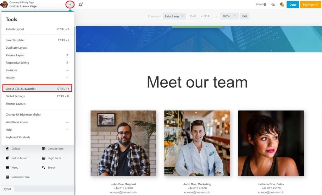Click Change UI Brightness (light)
The width and height of the screenshot is (322, 195).
[37, 115]
